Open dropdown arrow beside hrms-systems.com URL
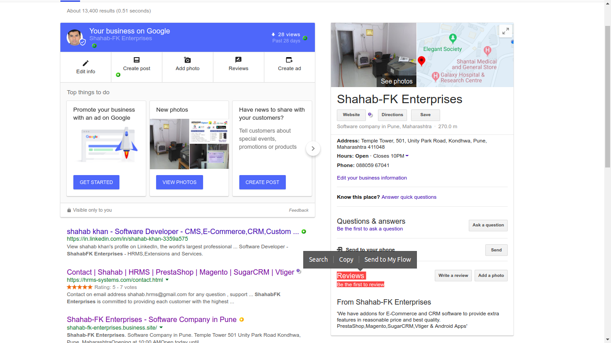The width and height of the screenshot is (611, 343). click(167, 280)
